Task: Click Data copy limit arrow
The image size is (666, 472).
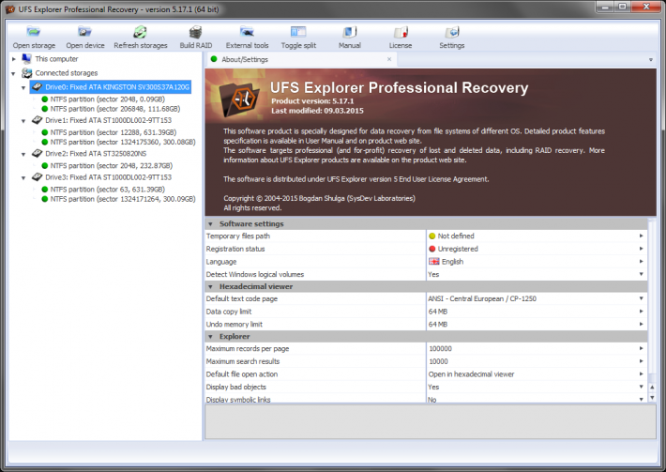Action: click(642, 312)
